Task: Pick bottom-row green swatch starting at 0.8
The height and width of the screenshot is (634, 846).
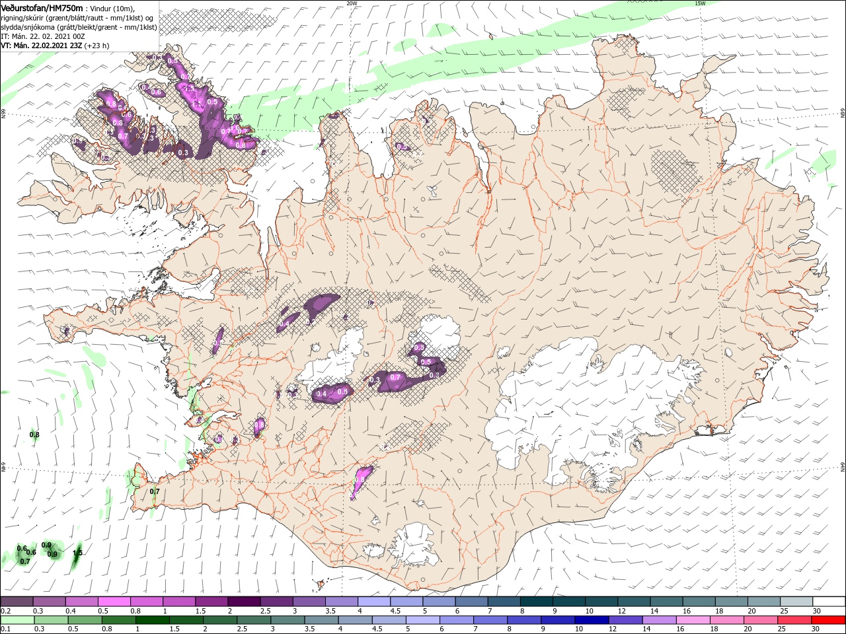Action: pos(119,620)
